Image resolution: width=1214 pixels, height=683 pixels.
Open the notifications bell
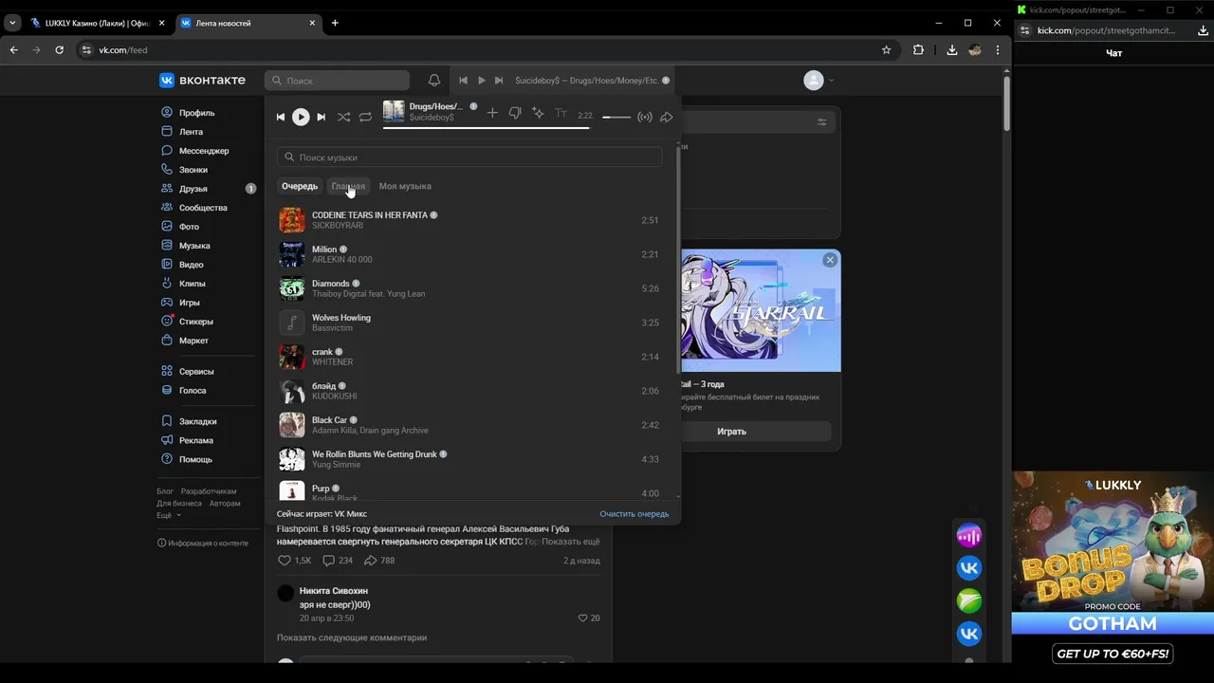point(434,81)
